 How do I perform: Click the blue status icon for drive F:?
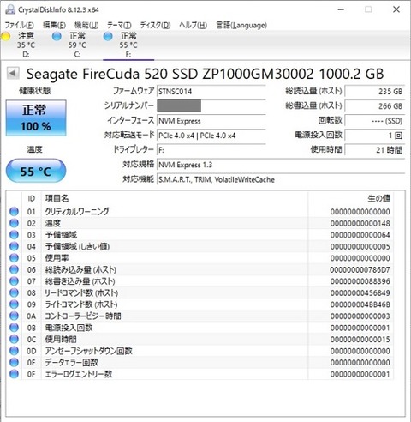(108, 36)
